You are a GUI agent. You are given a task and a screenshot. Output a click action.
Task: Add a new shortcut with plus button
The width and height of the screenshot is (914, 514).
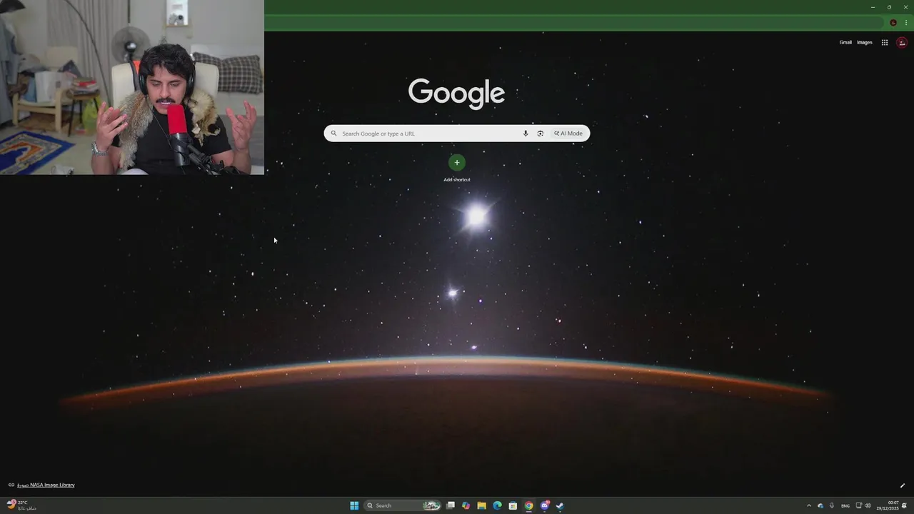[457, 163]
